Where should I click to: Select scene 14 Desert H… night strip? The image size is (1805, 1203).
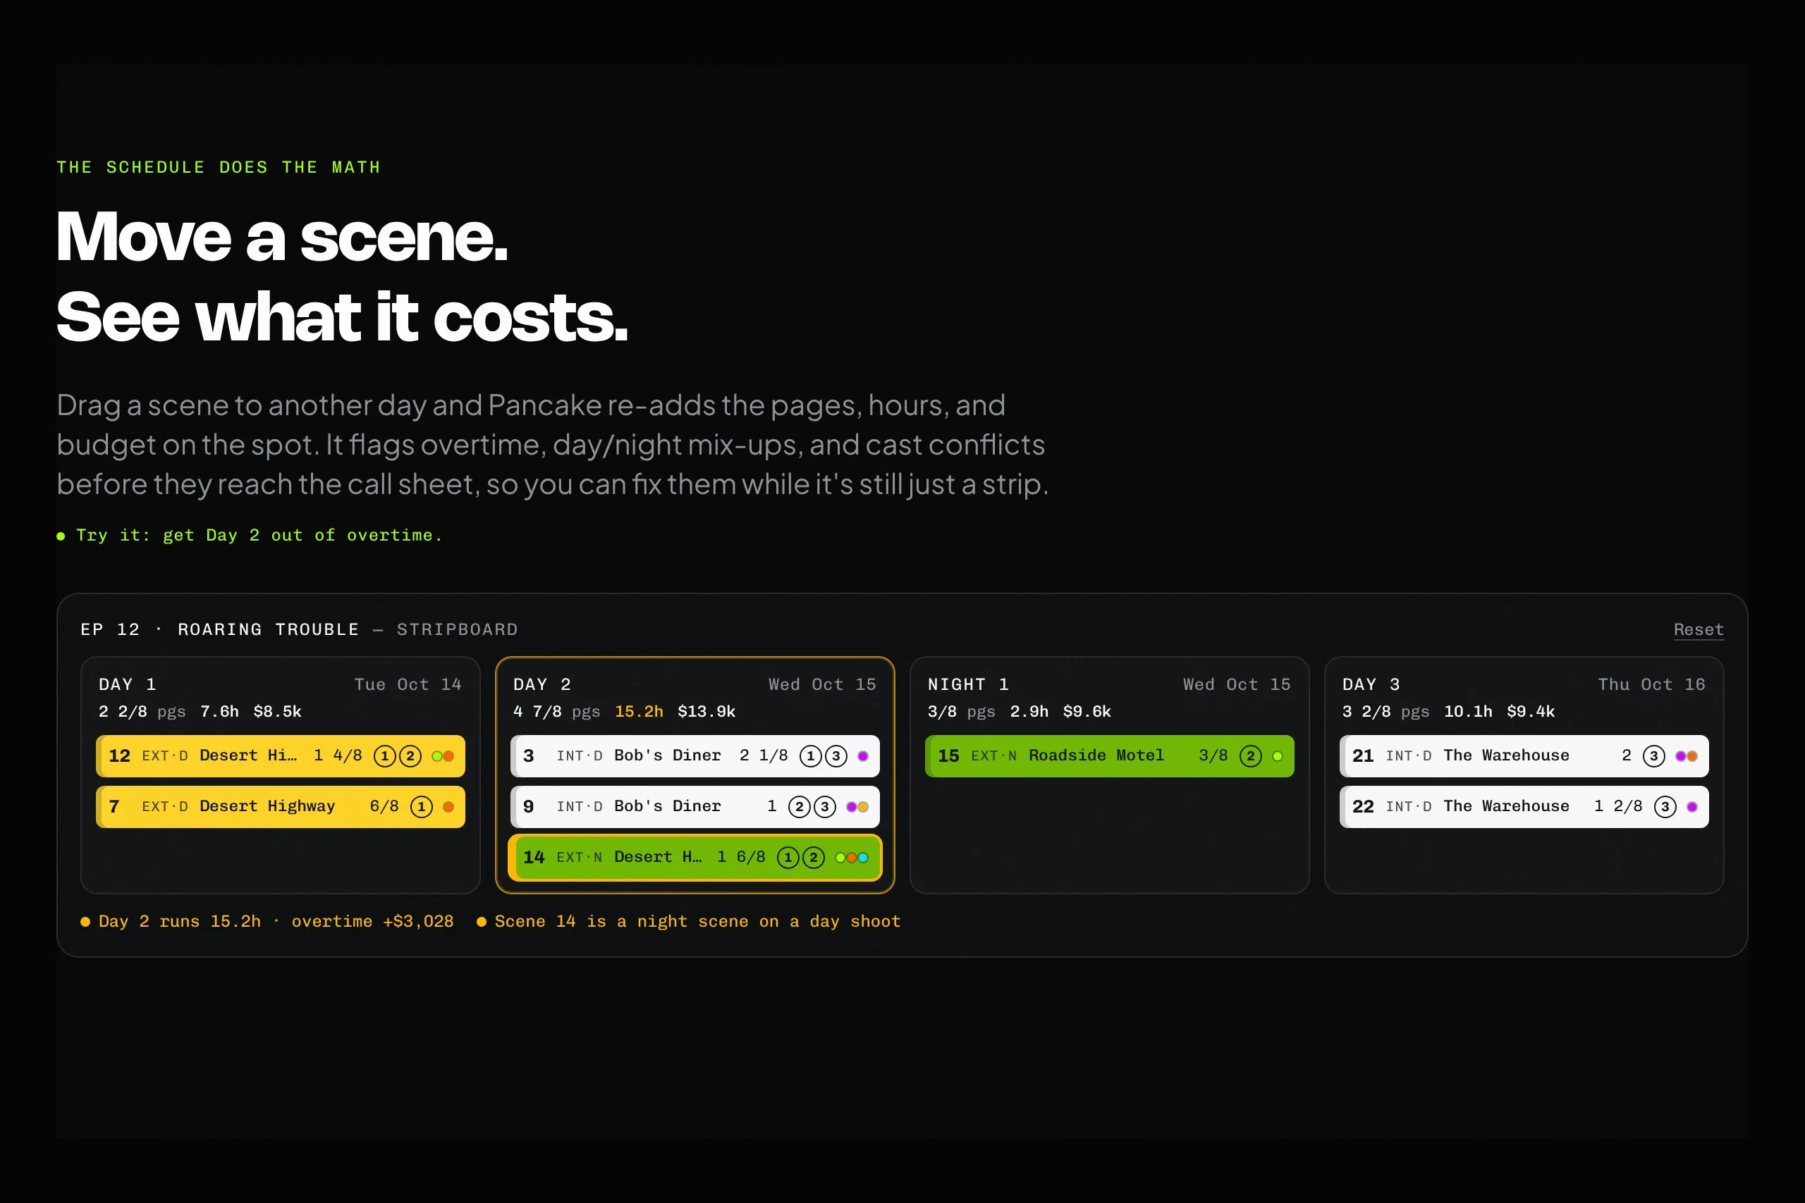pyautogui.click(x=695, y=857)
